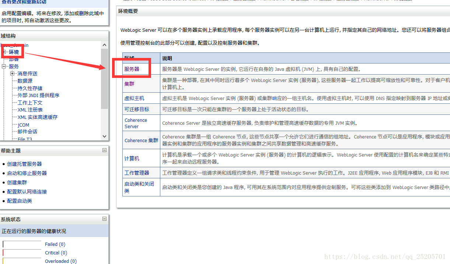This screenshot has height=264, width=450.
Task: Click the 环境概要 section heading
Action: 128,11
